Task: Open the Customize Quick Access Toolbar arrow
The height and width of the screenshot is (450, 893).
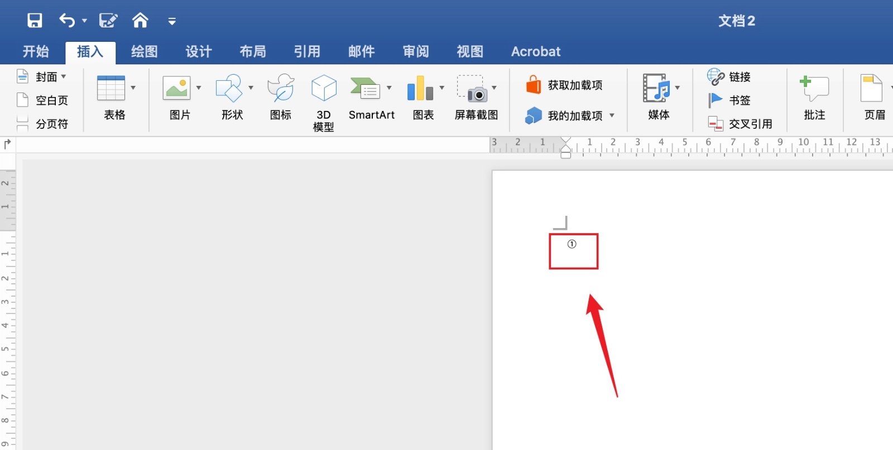Action: coord(172,22)
